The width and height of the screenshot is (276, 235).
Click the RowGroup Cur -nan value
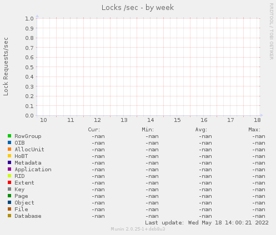point(98,136)
